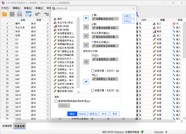Click the 有序 measure icon in row 3
This screenshot has height=134, width=186.
155,31
